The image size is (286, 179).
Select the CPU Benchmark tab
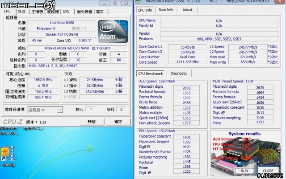click(151, 73)
